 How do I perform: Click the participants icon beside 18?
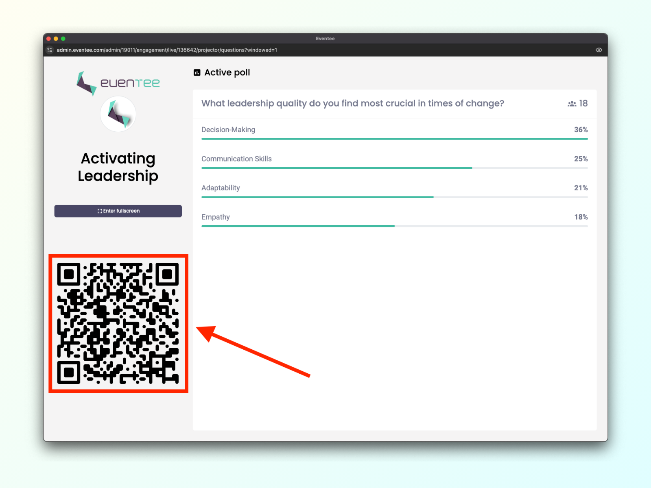(572, 104)
